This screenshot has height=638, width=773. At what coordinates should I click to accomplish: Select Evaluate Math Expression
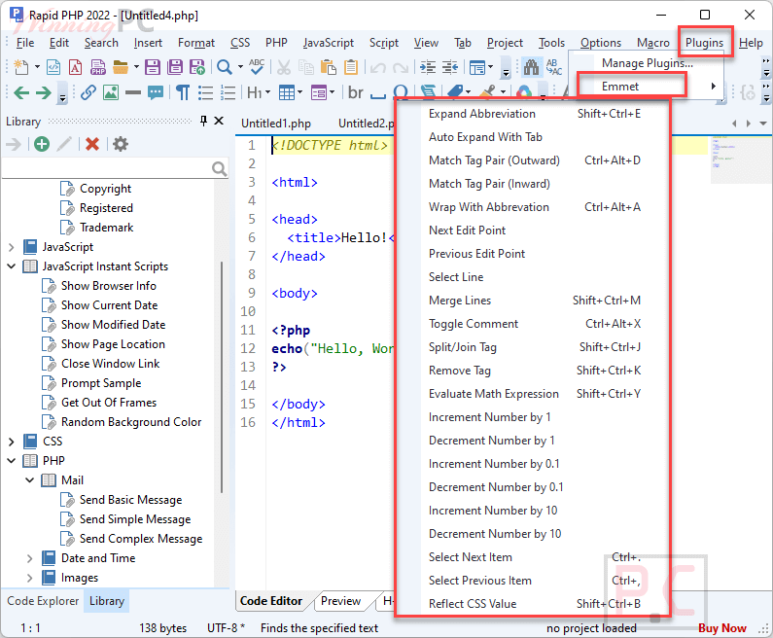tap(534, 394)
